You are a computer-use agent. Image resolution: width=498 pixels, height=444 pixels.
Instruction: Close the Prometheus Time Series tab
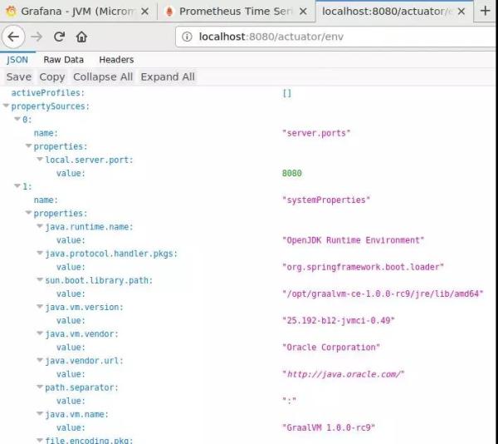click(x=303, y=12)
